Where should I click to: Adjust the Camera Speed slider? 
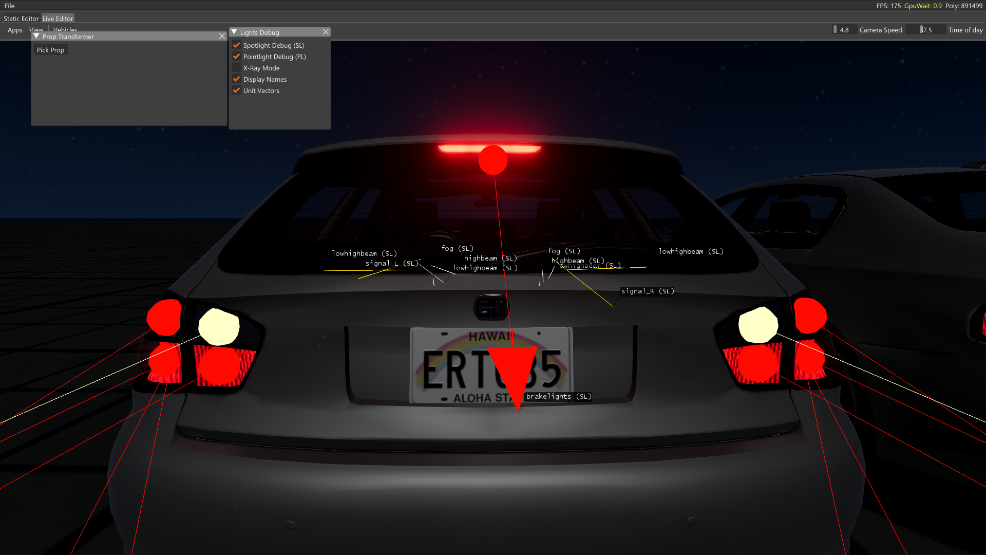click(x=844, y=30)
